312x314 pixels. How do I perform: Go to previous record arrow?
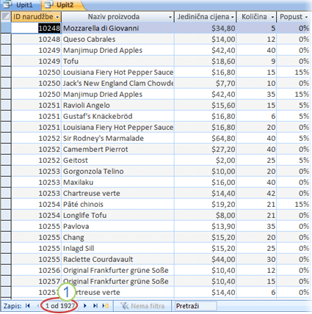[x=38, y=306]
